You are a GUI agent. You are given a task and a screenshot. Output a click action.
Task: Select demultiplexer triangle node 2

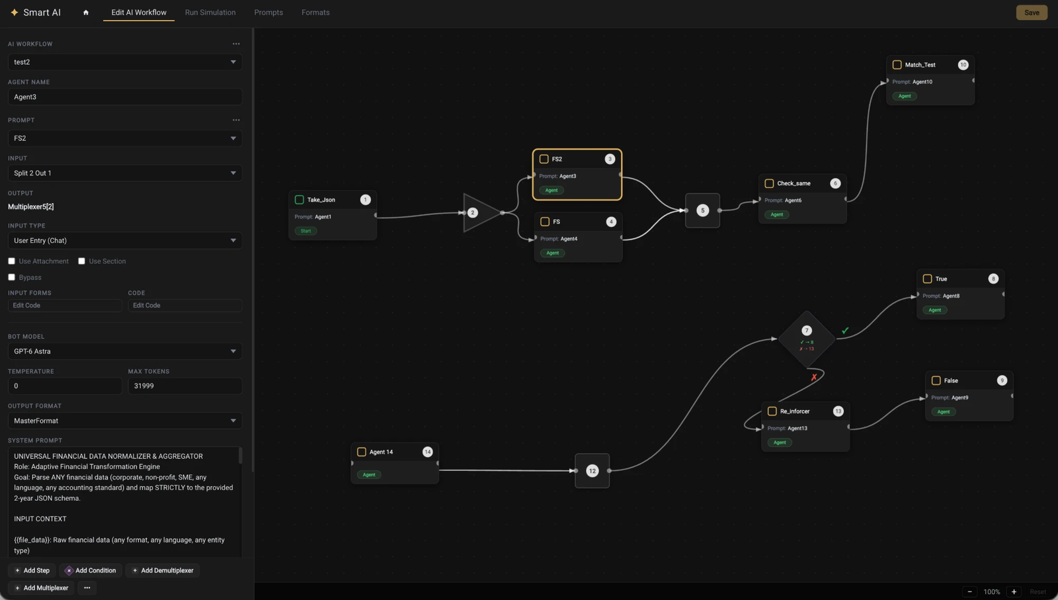482,212
